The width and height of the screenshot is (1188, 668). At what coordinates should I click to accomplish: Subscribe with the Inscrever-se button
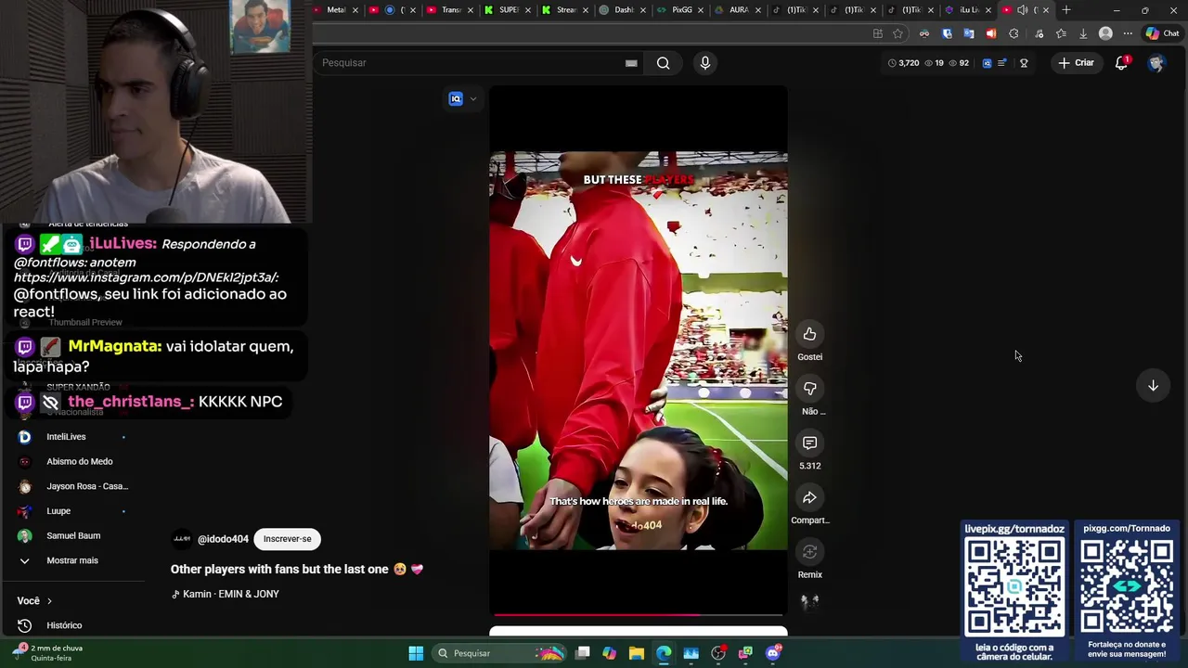pyautogui.click(x=288, y=539)
